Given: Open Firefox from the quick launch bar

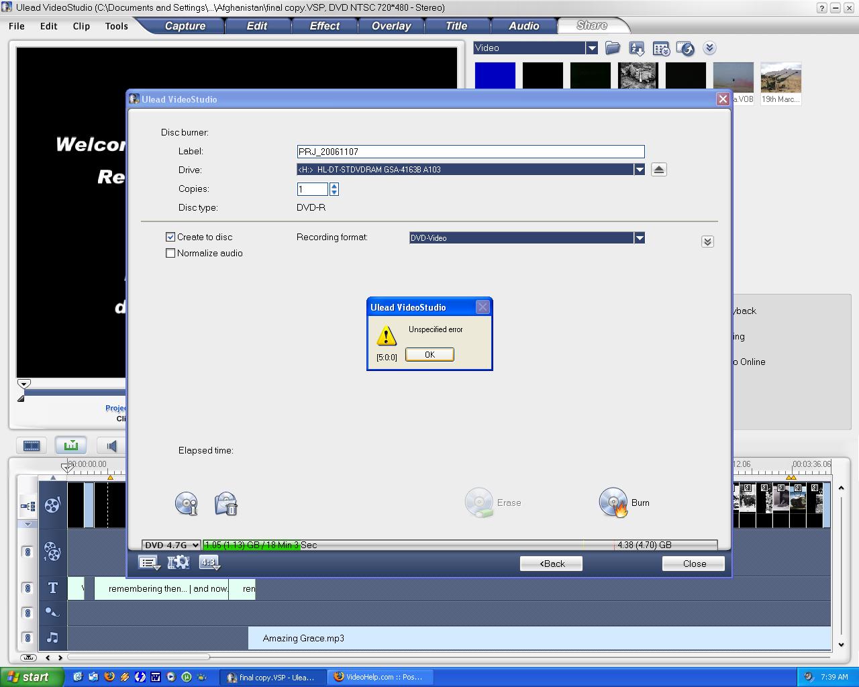Looking at the screenshot, I should click(x=109, y=677).
